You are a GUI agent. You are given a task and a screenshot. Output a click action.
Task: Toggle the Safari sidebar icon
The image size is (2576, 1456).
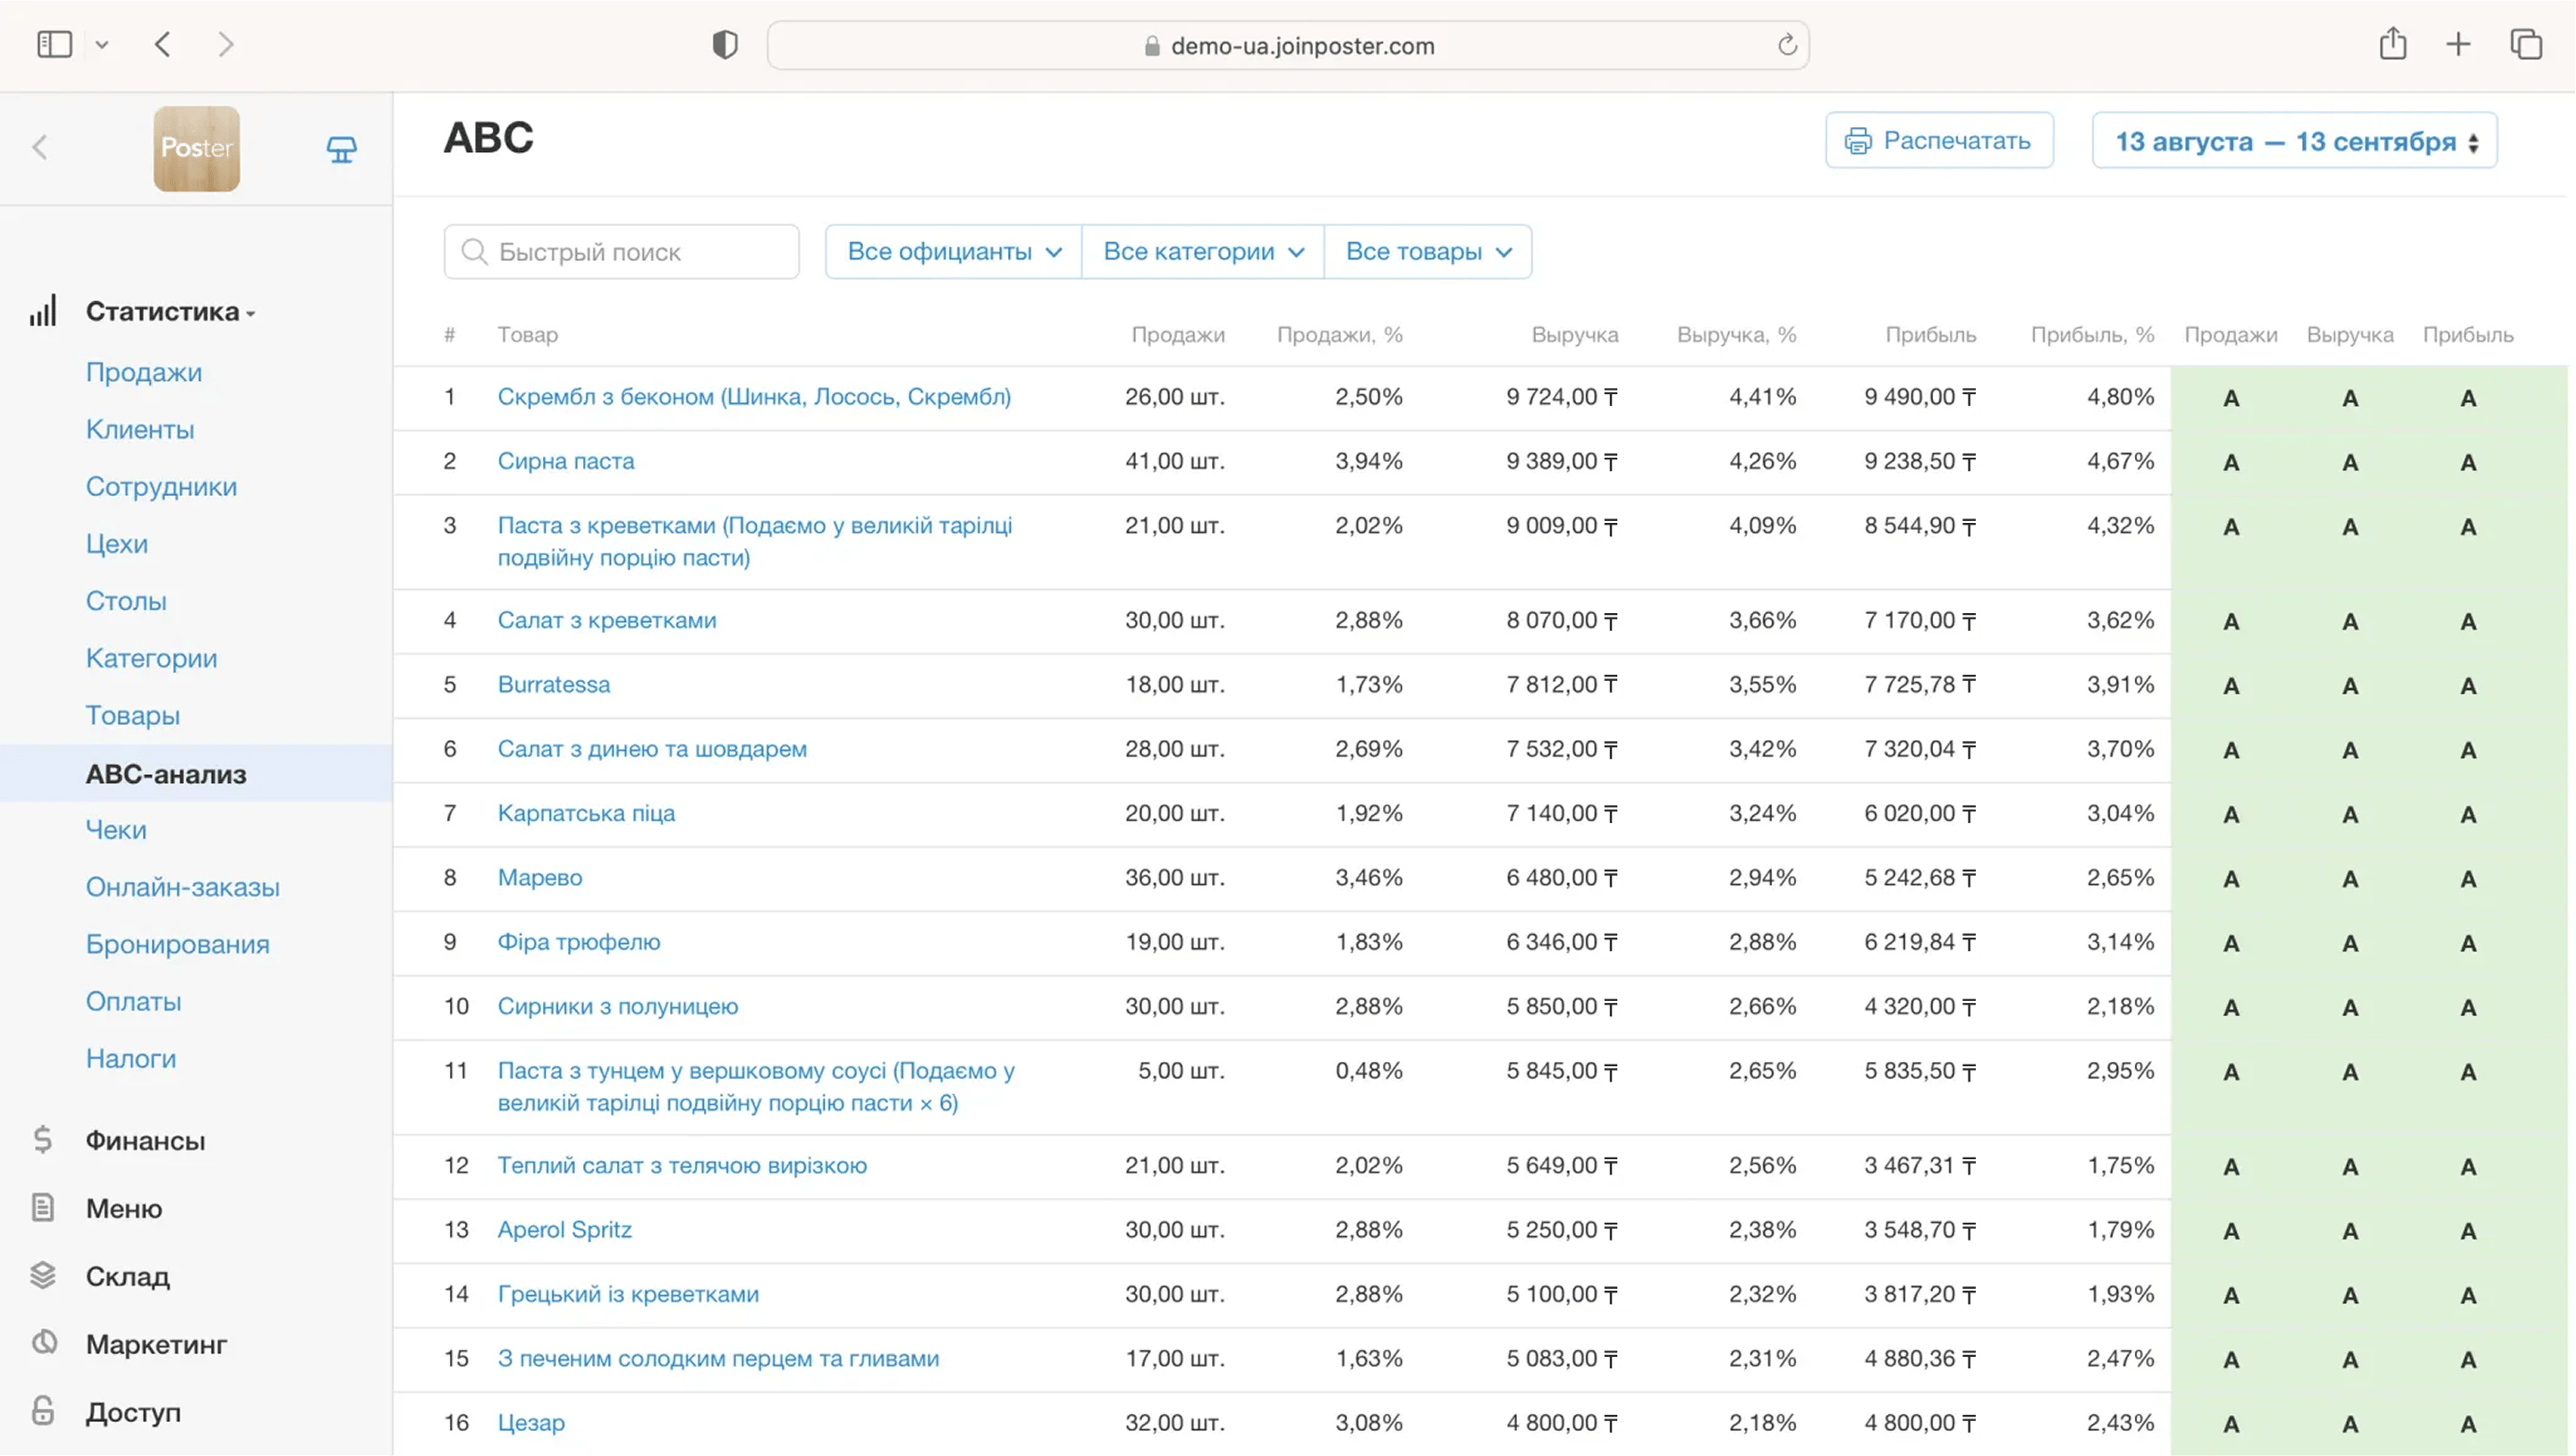click(x=54, y=44)
